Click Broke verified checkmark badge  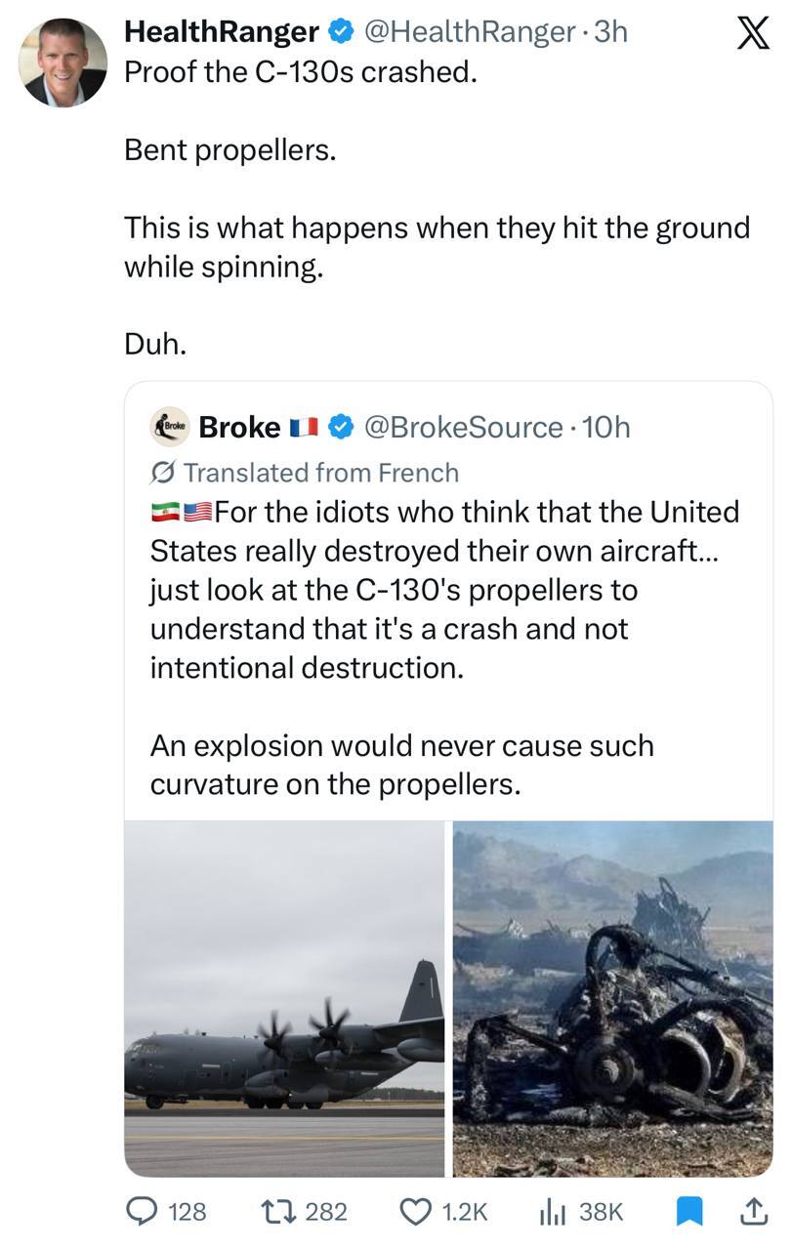[340, 427]
